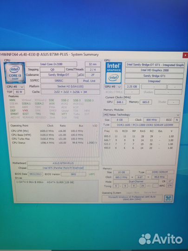The image size is (188, 251).
Task: Click the Socket H2 (LGA1155) platform field
Action: click(71, 86)
